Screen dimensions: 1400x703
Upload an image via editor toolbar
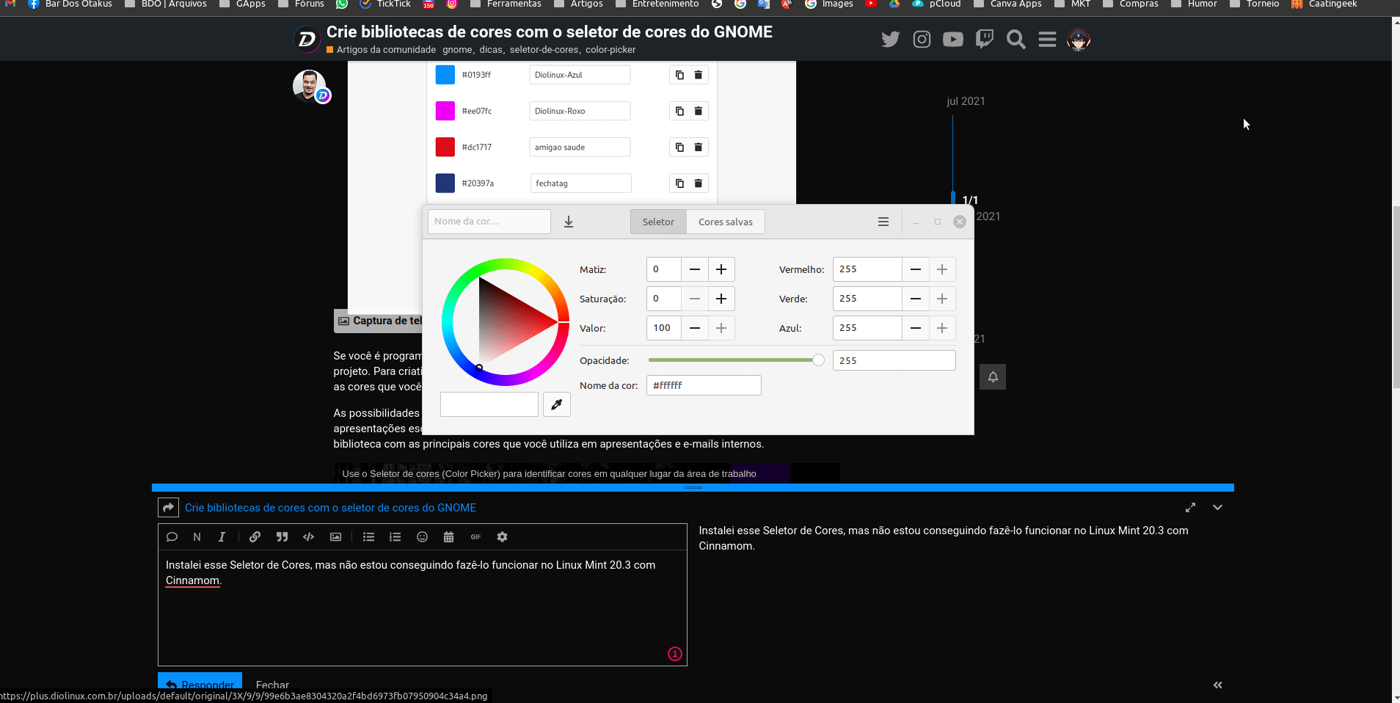point(335,537)
